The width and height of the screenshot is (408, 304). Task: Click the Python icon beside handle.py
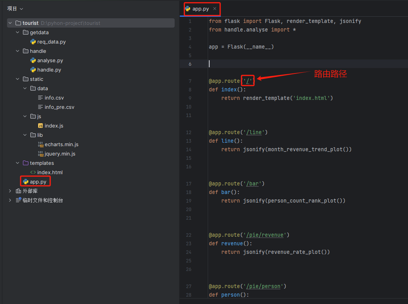click(x=33, y=70)
